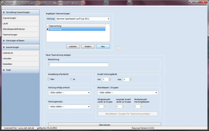Click the Easycup application icon in title bar
209x131 pixels.
(x=3, y=3)
